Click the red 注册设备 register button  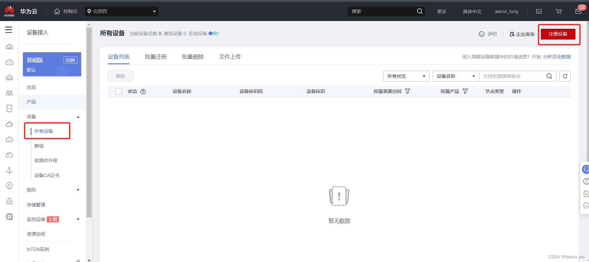[x=558, y=34]
